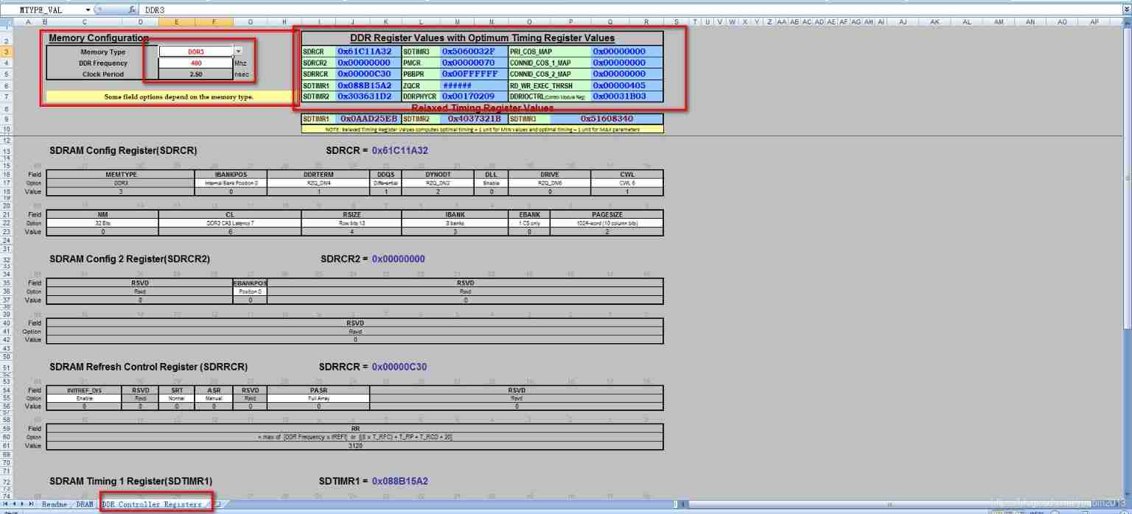Jump to first sheet with the navigation arrow
Image resolution: width=1132 pixels, height=514 pixels.
click(x=6, y=504)
